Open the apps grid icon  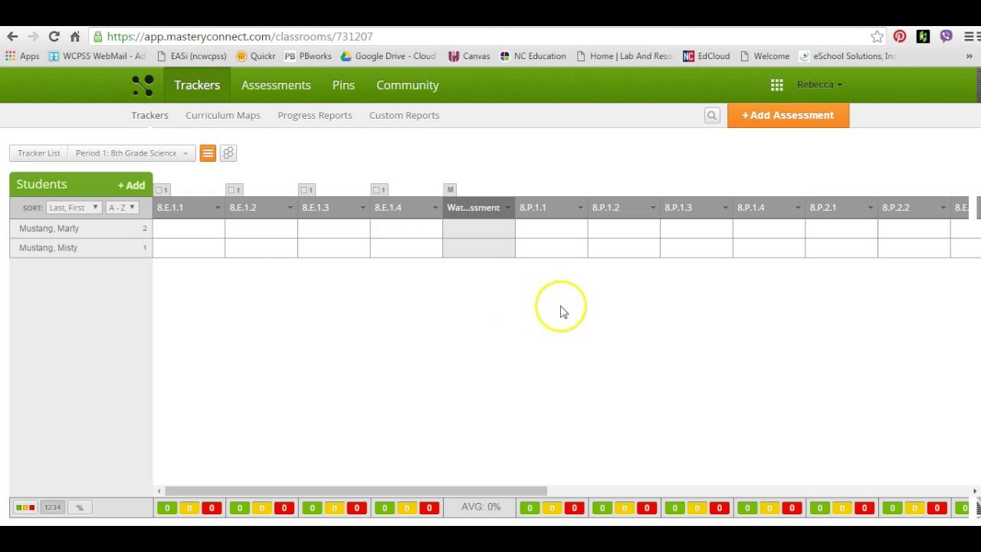click(x=777, y=85)
